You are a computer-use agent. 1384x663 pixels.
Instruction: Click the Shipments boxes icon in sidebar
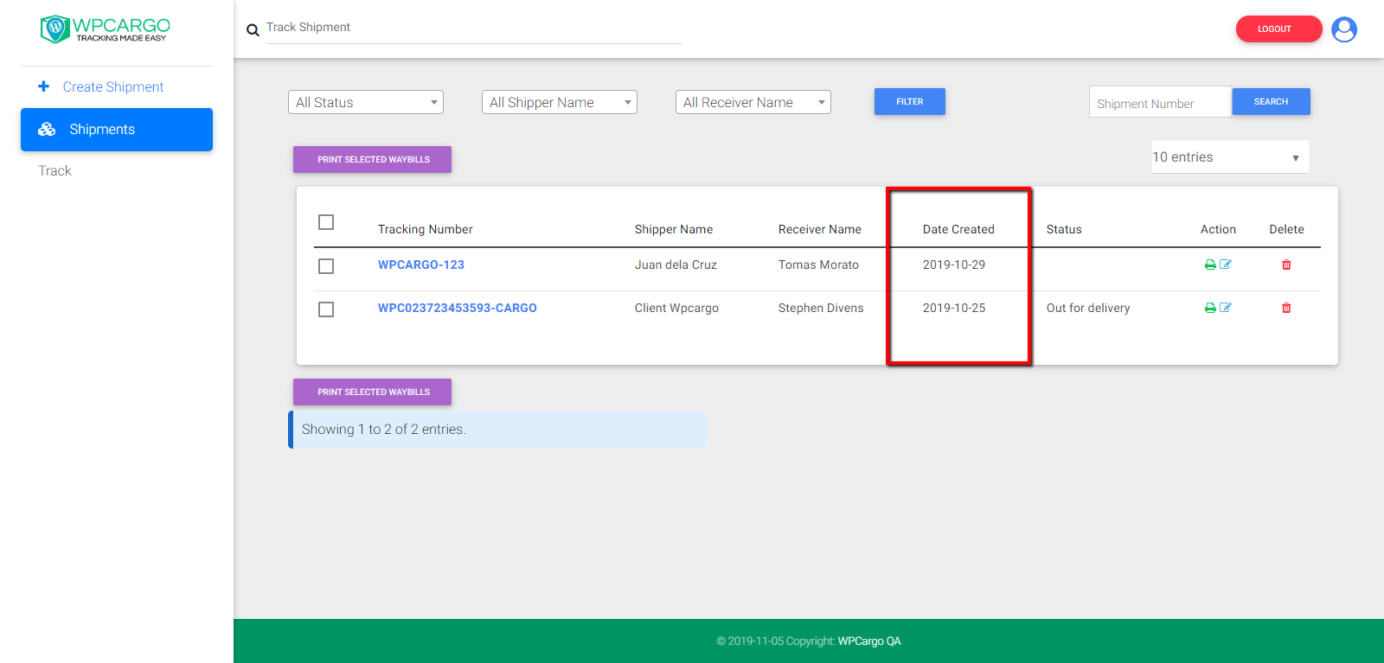click(47, 130)
